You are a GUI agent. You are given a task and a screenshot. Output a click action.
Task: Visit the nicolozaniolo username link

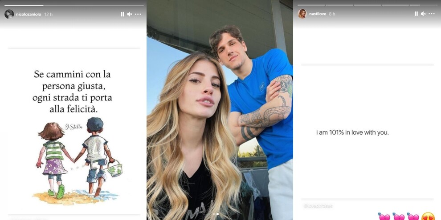[x=29, y=14]
